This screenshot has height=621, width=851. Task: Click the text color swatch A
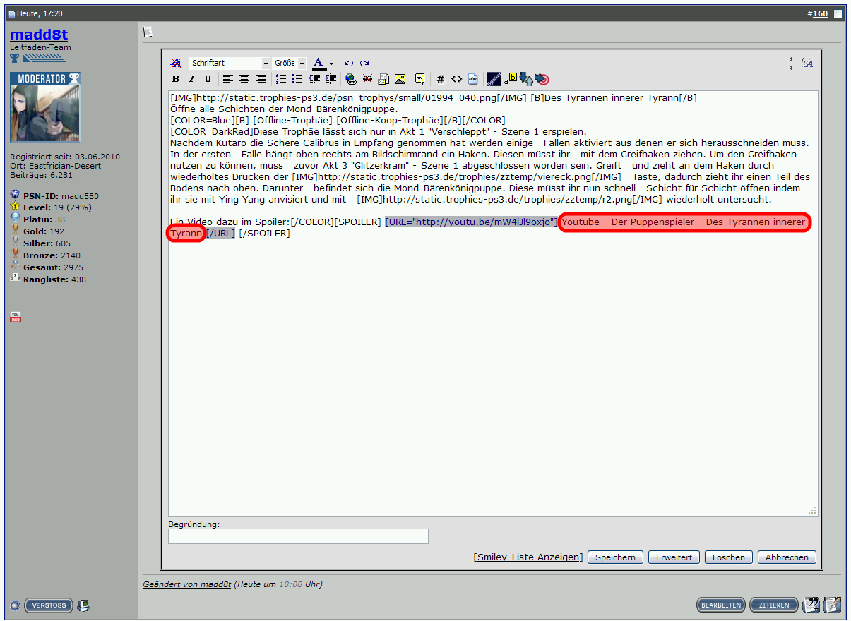pos(319,64)
